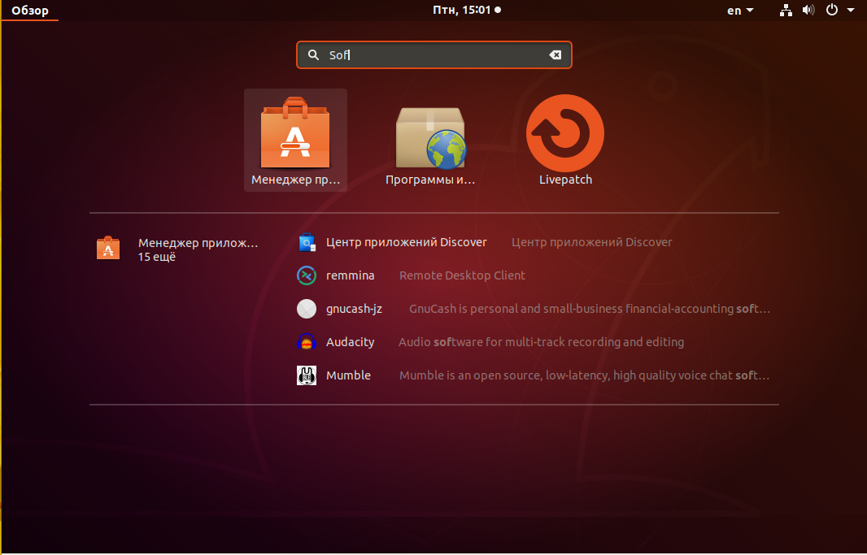Viewport: 867px width, 555px height.
Task: Click the Mumble result icon
Action: [307, 375]
